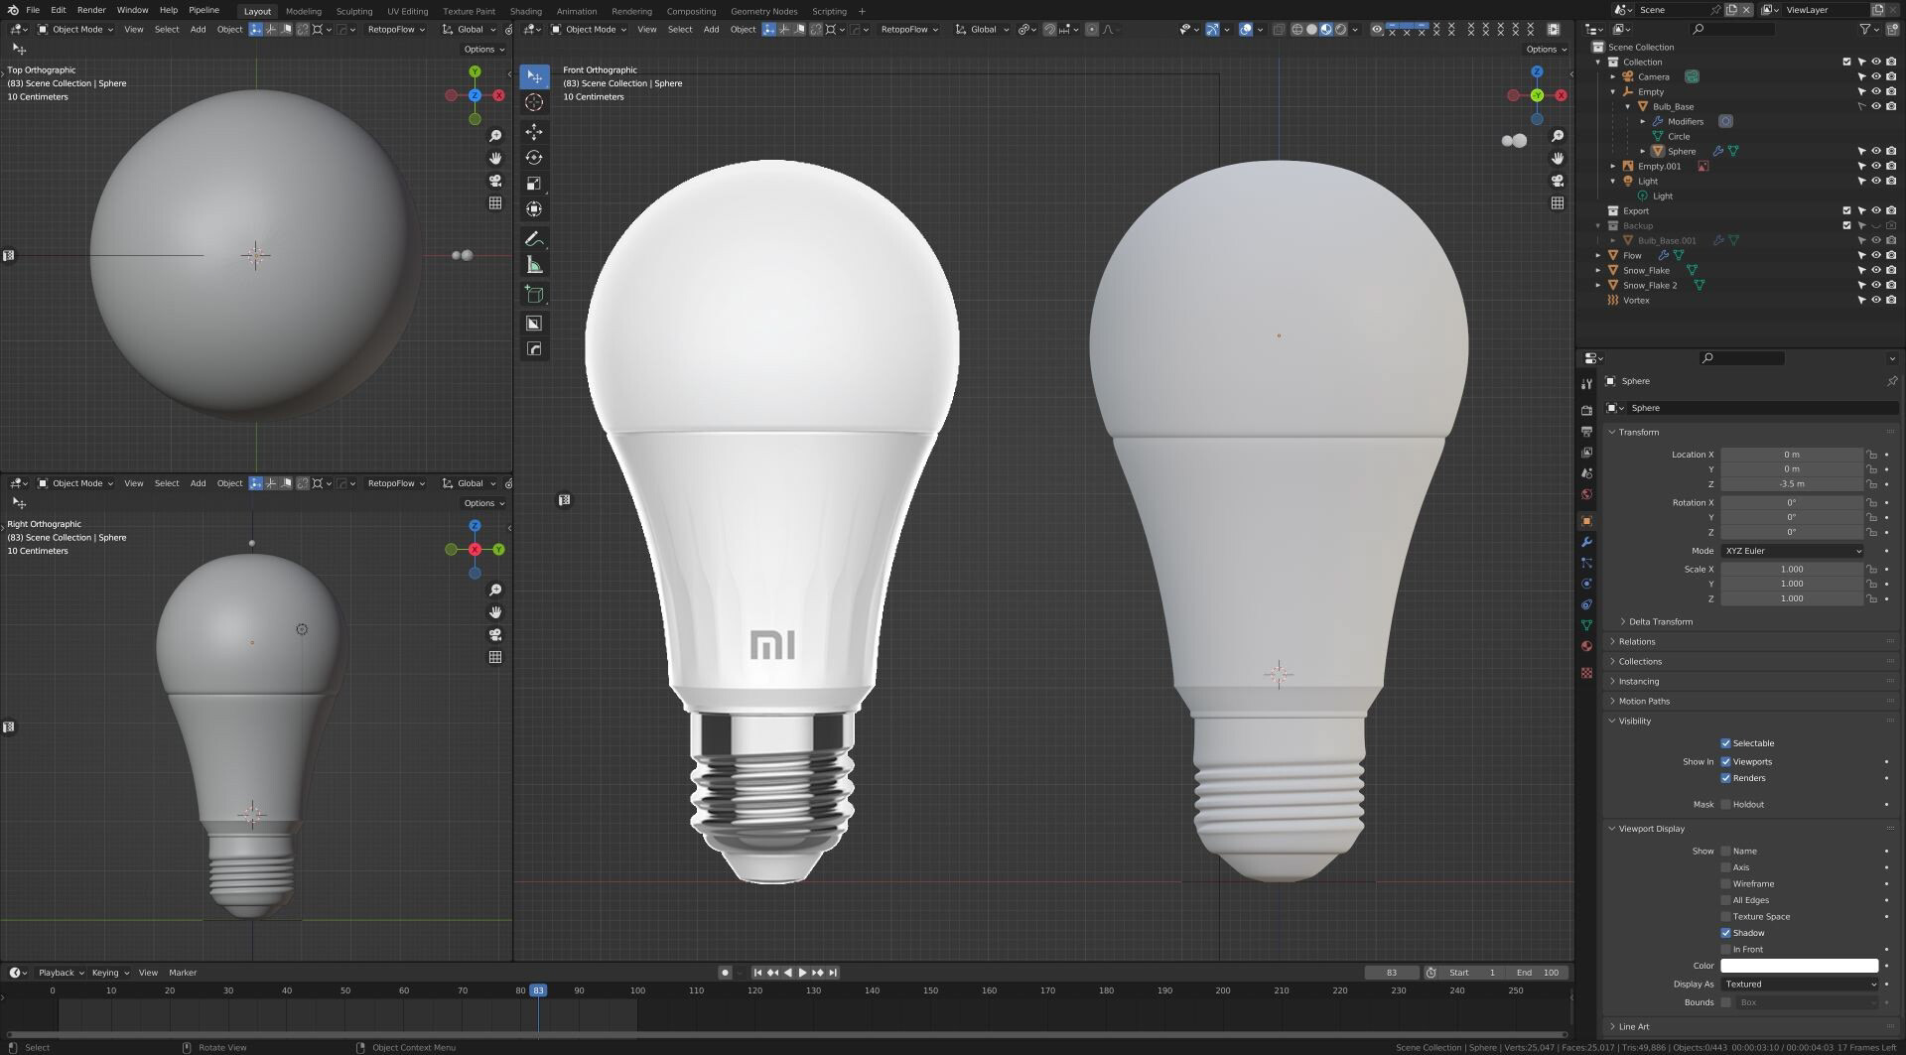Choose the Add Cube tool
The image size is (1906, 1055).
click(534, 295)
